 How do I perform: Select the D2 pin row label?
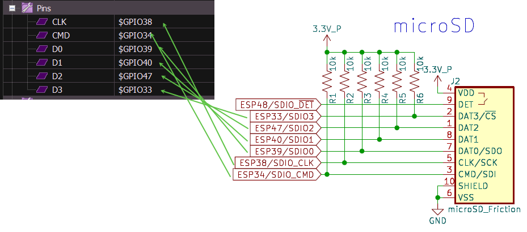[57, 76]
